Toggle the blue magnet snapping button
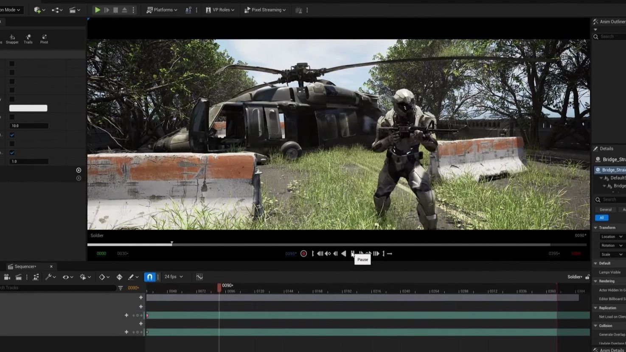 [x=149, y=277]
